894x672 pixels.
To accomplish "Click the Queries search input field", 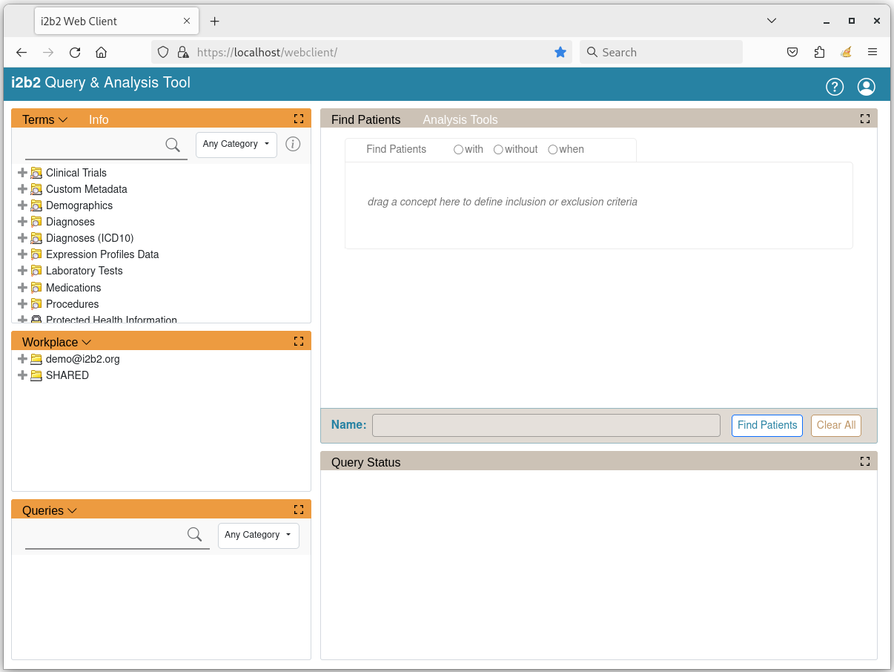I will pos(105,535).
